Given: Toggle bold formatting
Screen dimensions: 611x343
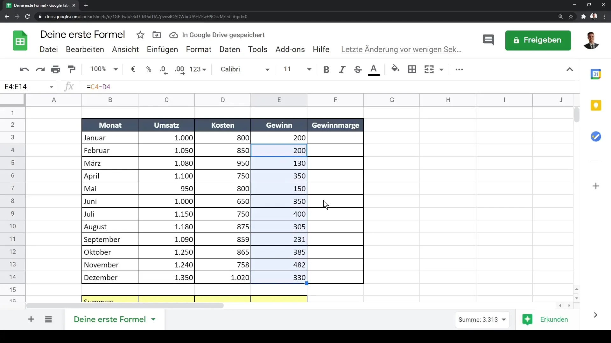Looking at the screenshot, I should click(x=326, y=70).
